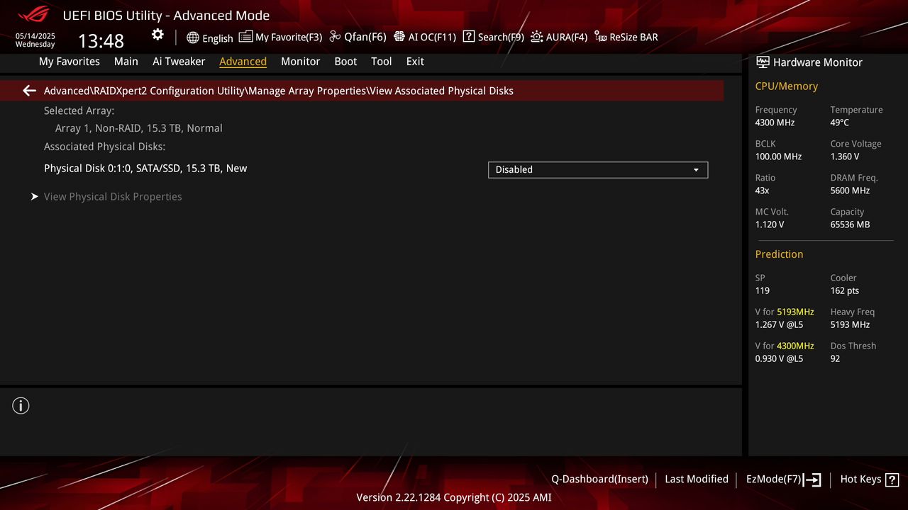Click the SP 119 value
Viewport: 908px width, 510px height.
pyautogui.click(x=763, y=290)
